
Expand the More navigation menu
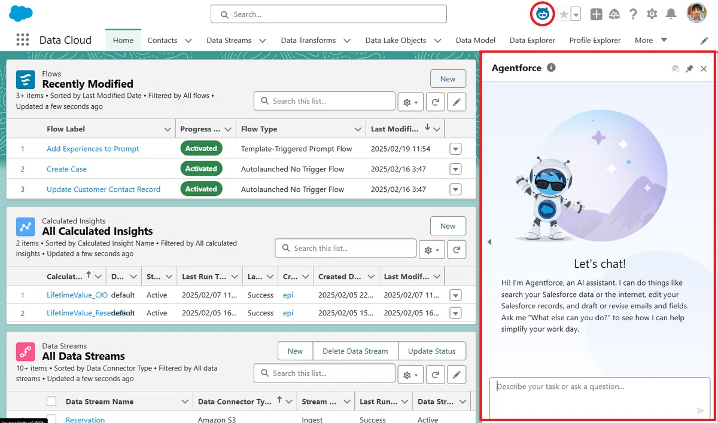coord(650,40)
